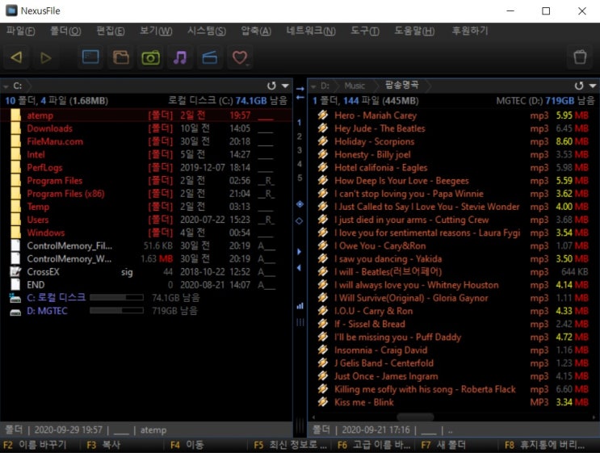Click the F4 이동 button
Screen dimensions: 600x453
click(x=187, y=445)
